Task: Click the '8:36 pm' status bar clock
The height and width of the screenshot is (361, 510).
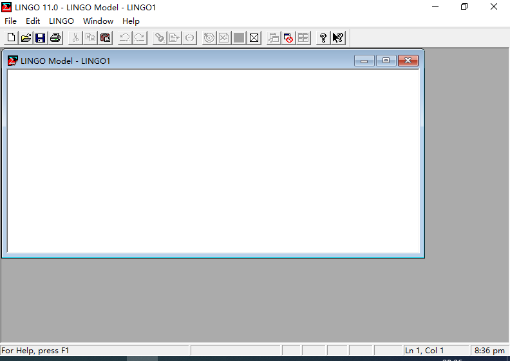Action: pos(489,351)
